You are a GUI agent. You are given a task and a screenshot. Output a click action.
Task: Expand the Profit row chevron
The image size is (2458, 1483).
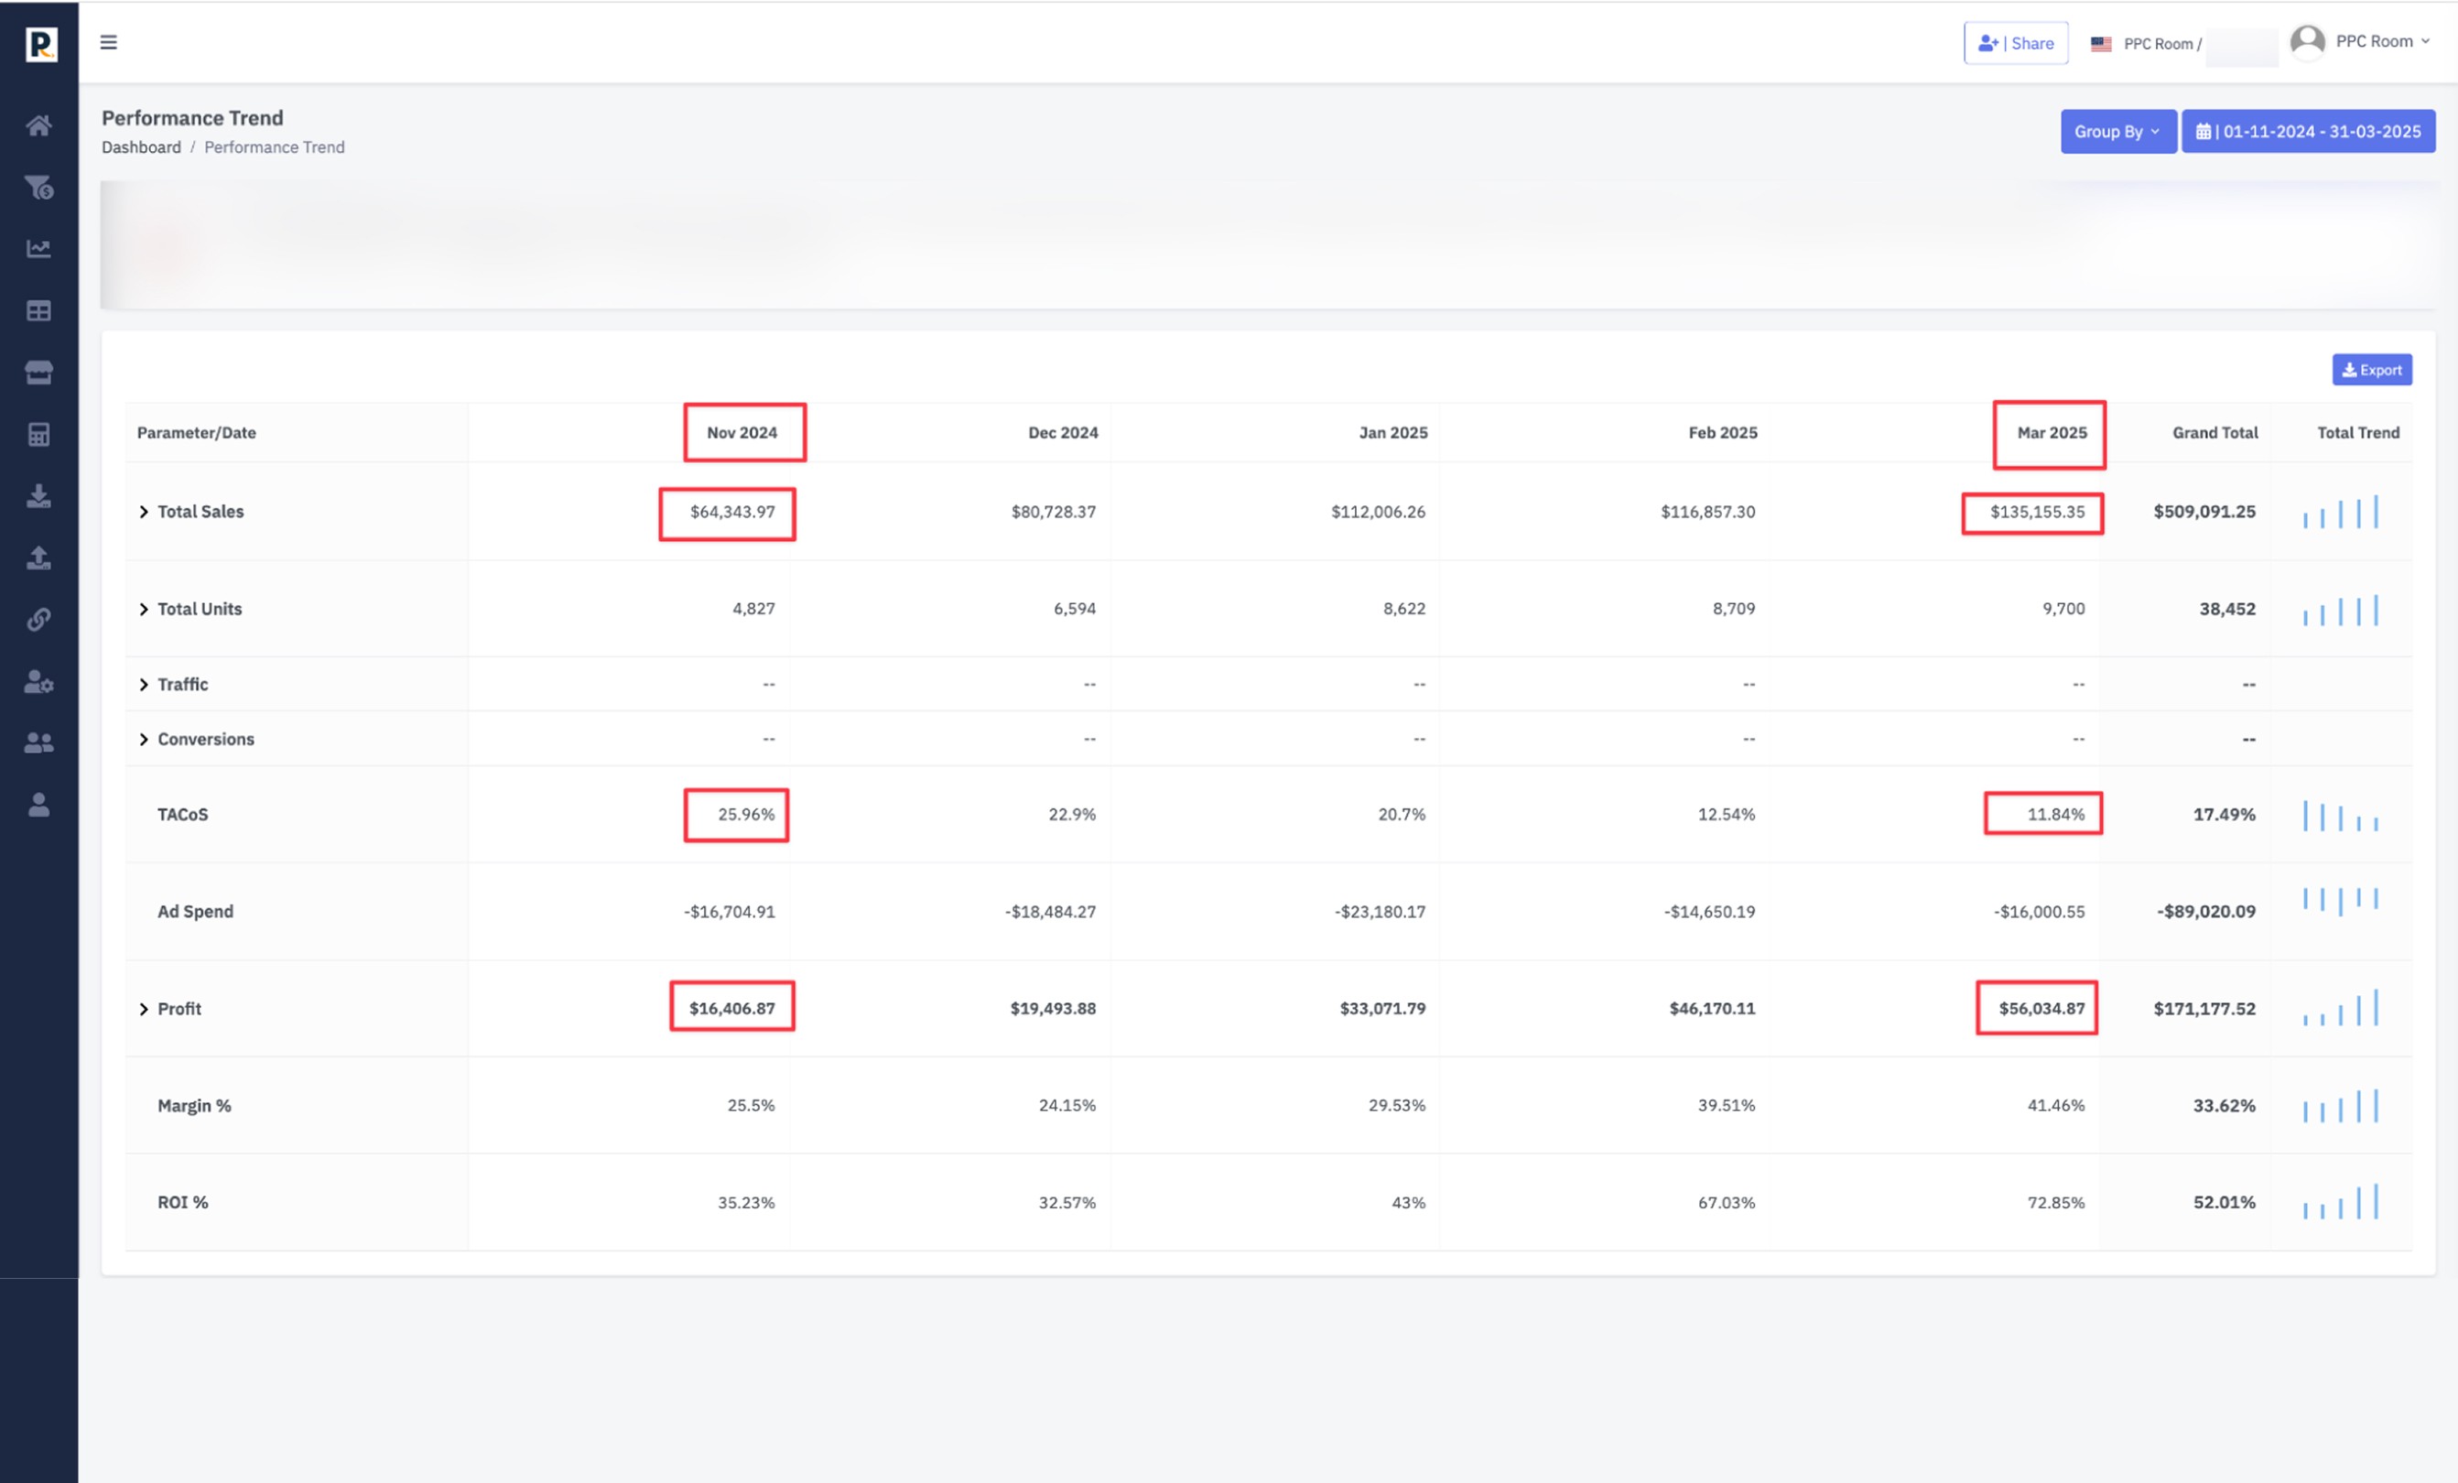pos(144,1010)
